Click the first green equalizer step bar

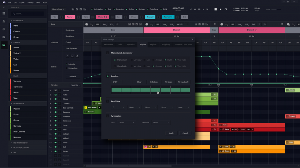click(x=116, y=90)
